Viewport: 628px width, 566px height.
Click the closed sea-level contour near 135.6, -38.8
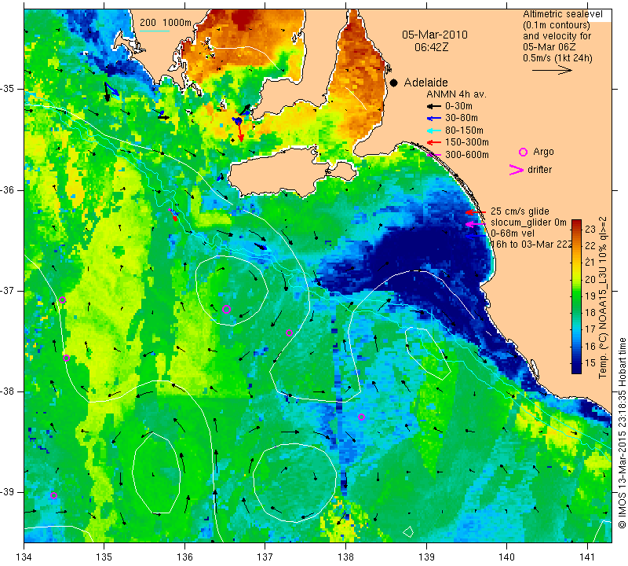[x=156, y=473]
